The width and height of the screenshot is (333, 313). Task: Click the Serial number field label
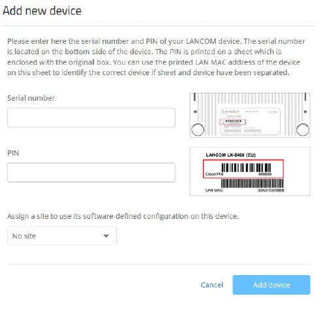coord(31,98)
